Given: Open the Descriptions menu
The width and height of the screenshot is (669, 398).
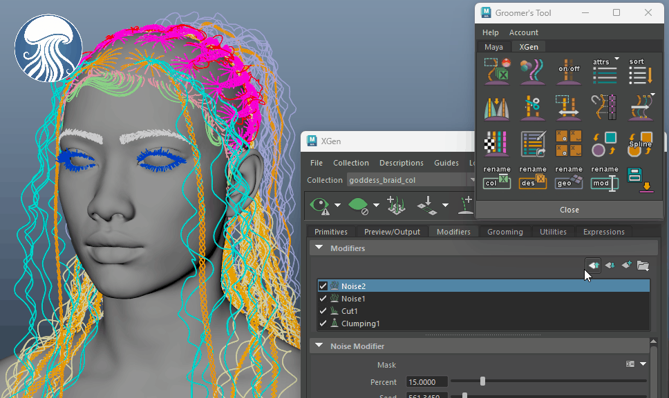Looking at the screenshot, I should coord(401,163).
